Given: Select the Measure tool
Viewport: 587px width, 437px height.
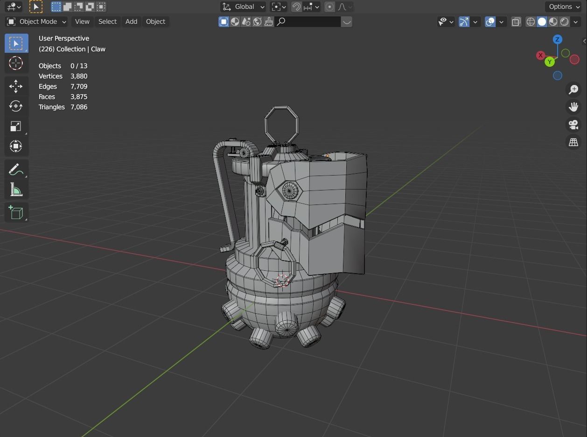Looking at the screenshot, I should click(16, 190).
